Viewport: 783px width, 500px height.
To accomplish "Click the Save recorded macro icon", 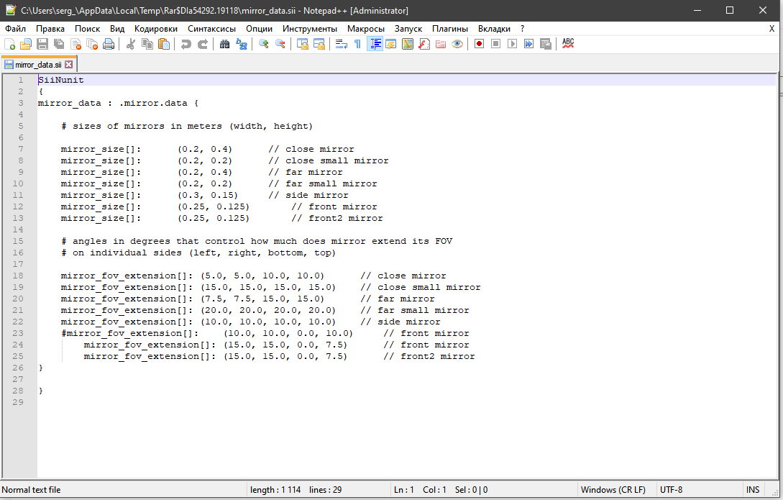I will pyautogui.click(x=545, y=44).
